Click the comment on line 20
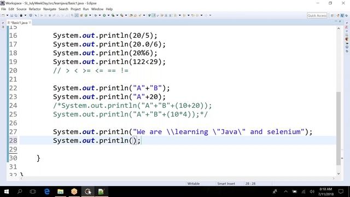This screenshot has width=350, height=197. pos(91,71)
